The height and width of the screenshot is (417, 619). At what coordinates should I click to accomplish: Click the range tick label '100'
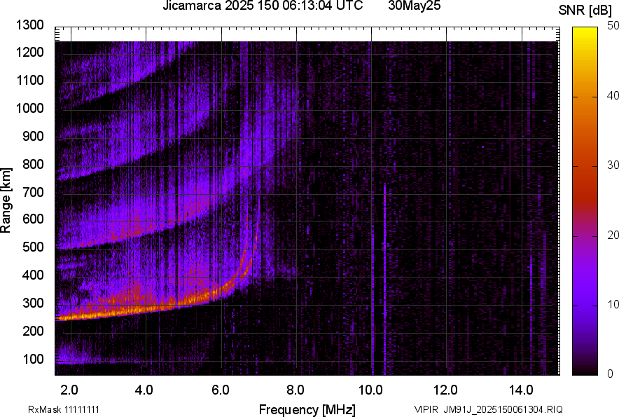click(x=33, y=359)
